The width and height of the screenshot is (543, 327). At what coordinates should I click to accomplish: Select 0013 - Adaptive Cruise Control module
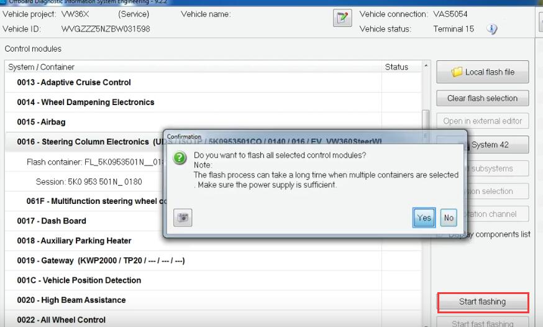74,83
